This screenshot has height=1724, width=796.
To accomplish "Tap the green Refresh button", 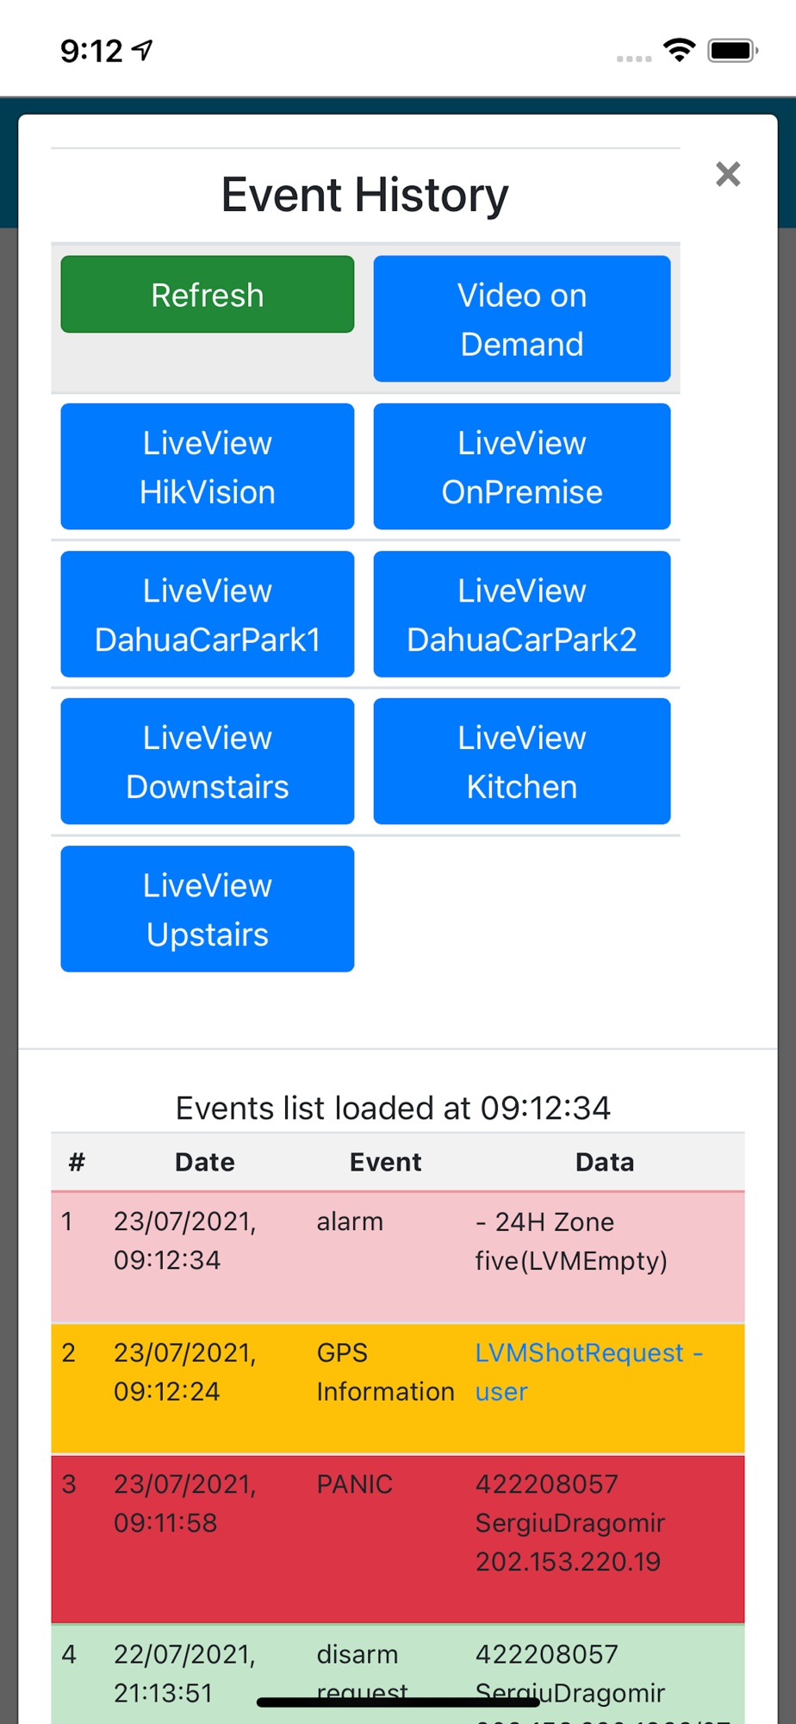I will [208, 294].
